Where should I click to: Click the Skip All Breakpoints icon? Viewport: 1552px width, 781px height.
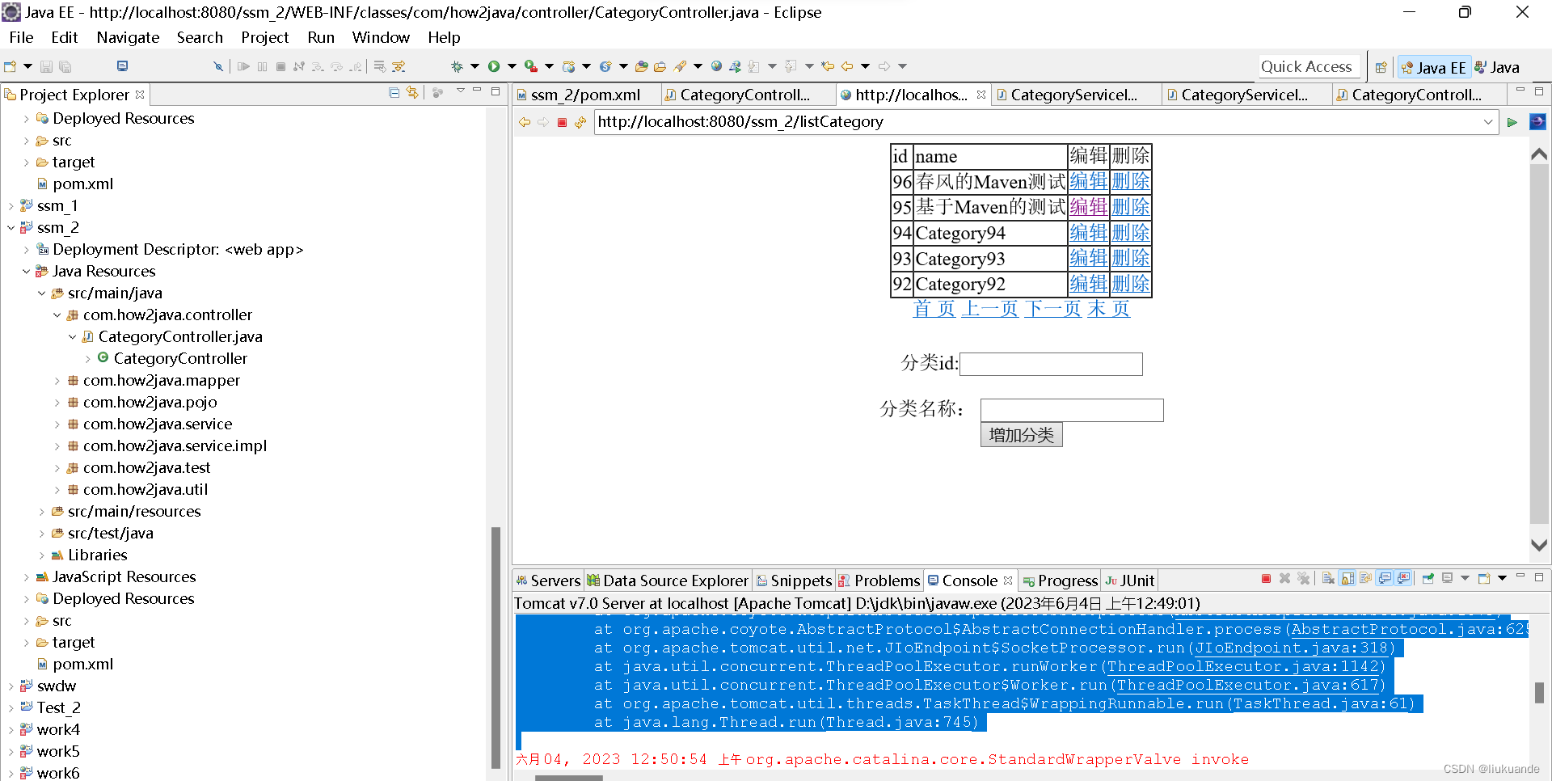218,66
